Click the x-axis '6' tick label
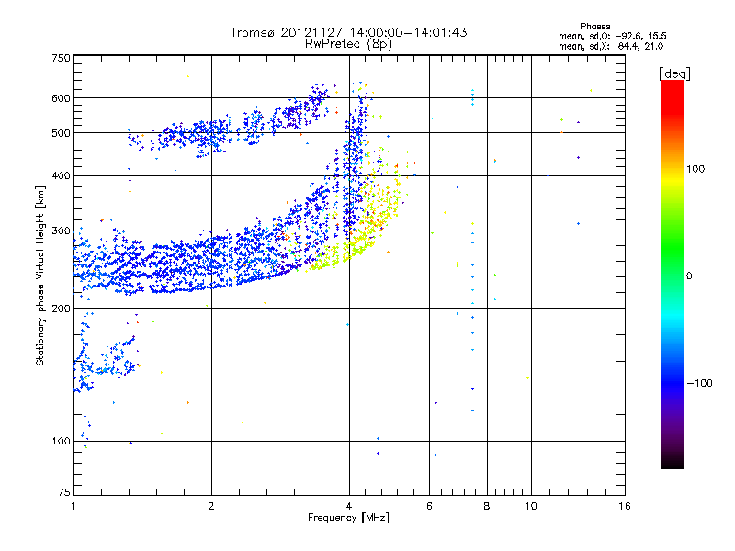Image resolution: width=735 pixels, height=551 pixels. [429, 506]
